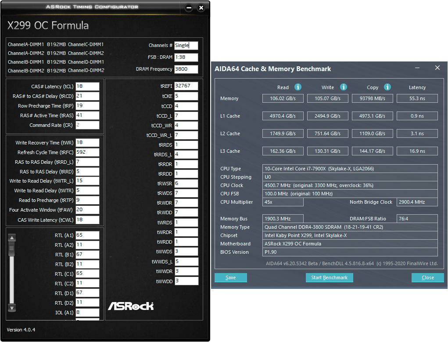Start the AIDA64 benchmark
448x342 pixels.
[329, 277]
